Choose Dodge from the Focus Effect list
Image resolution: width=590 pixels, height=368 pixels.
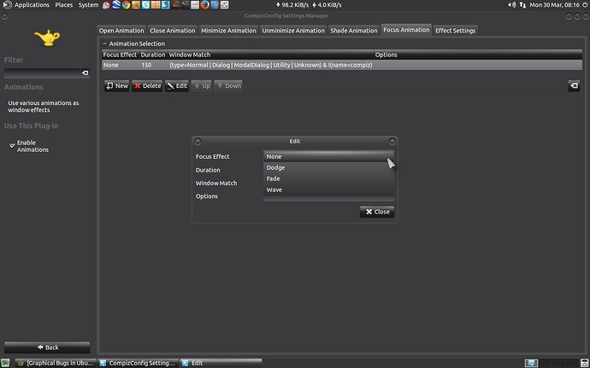click(x=328, y=167)
